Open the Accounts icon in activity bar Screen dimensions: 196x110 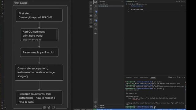tap(96, 102)
